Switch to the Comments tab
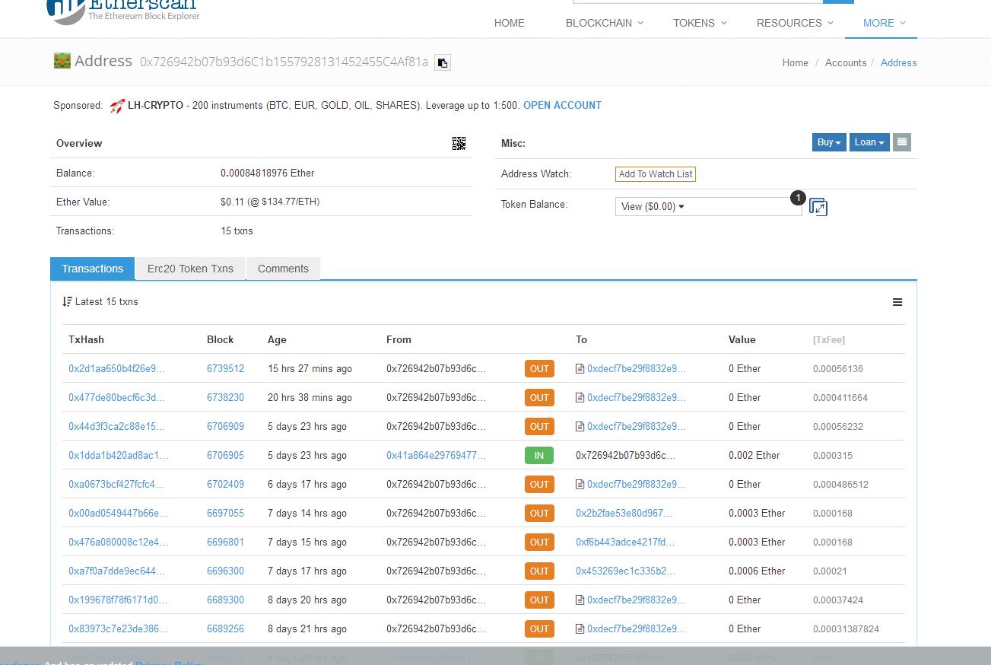 coord(283,269)
